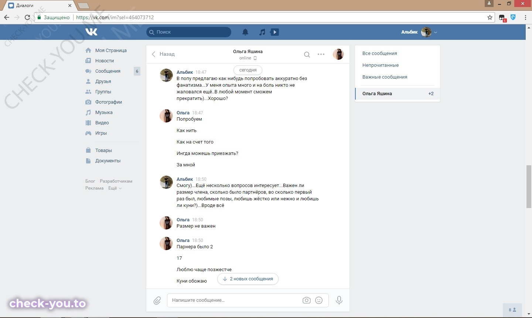532x318 pixels.
Task: Search within the conversation using the magnifier icon
Action: tap(307, 54)
